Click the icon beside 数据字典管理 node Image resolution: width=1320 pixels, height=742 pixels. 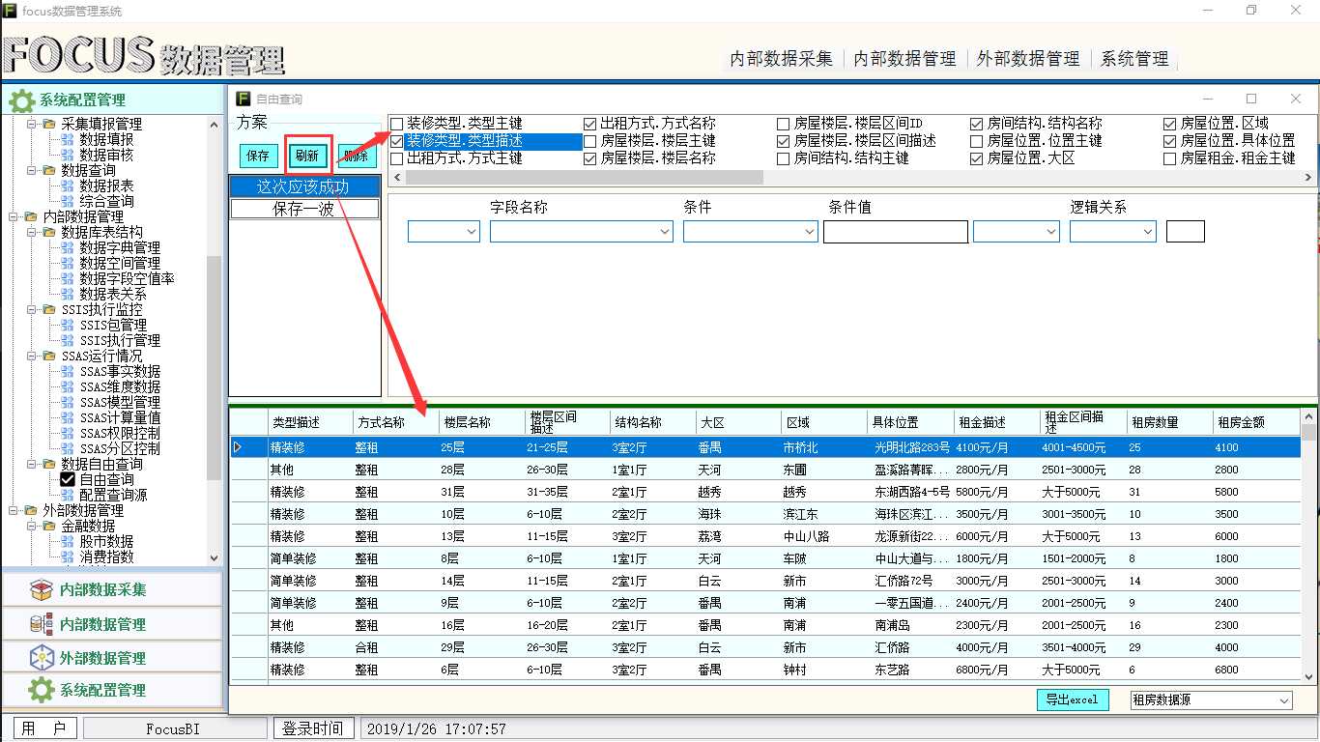68,247
